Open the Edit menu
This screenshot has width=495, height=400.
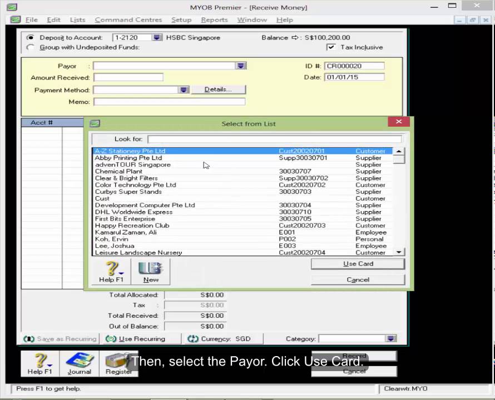coord(53,20)
